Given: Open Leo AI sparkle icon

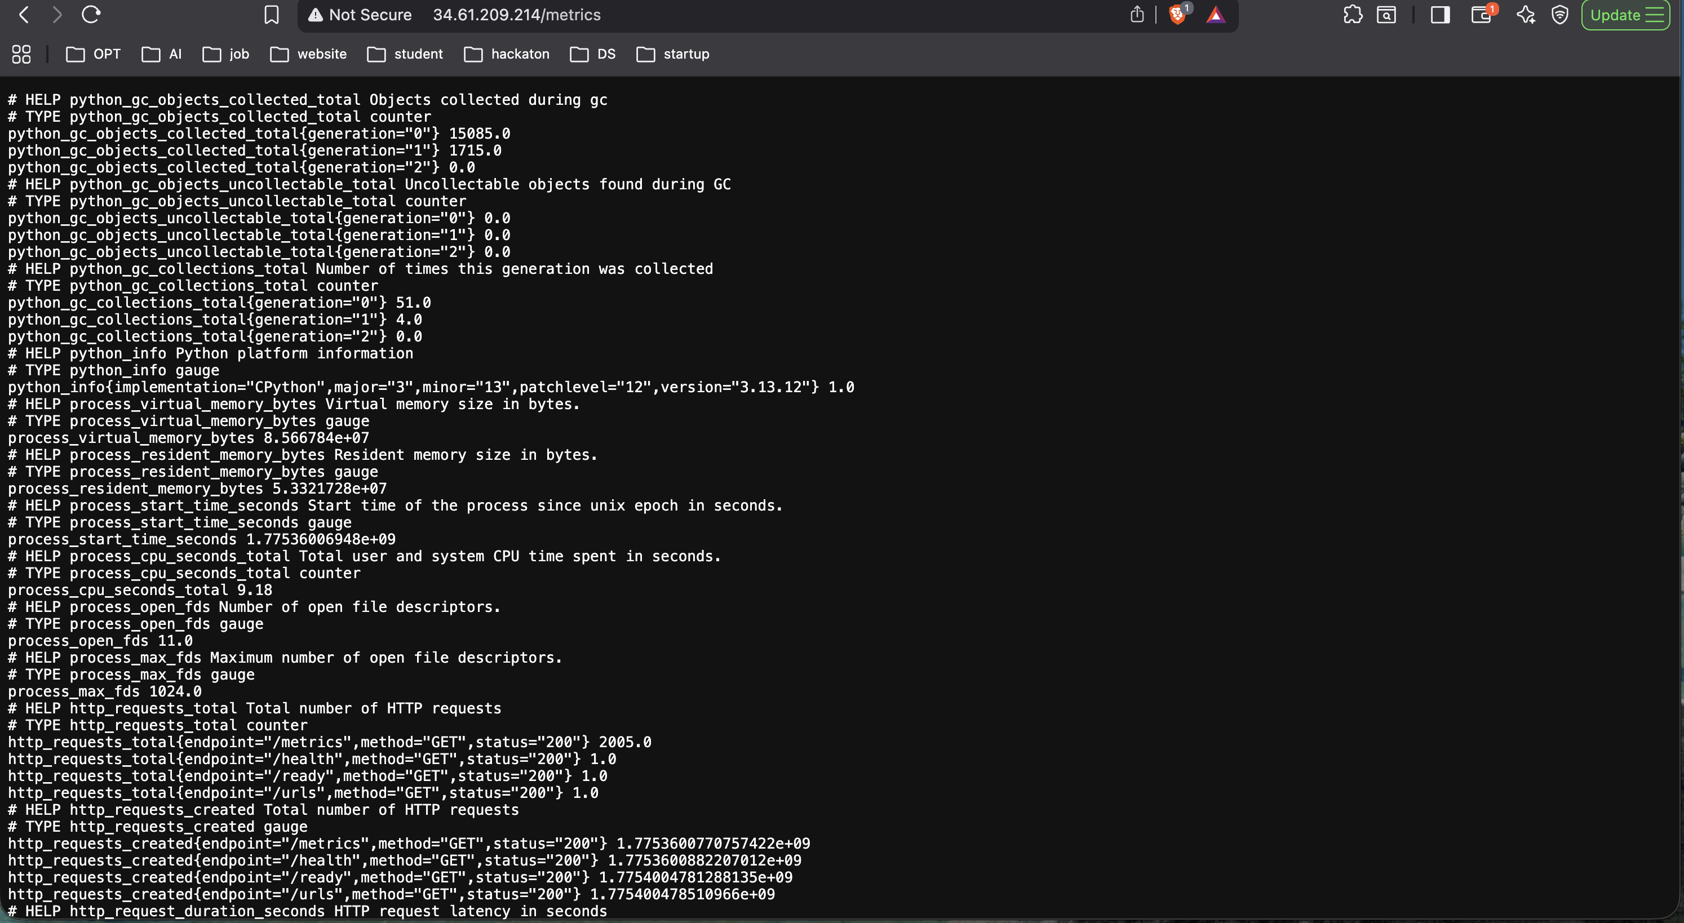Looking at the screenshot, I should [x=1525, y=15].
